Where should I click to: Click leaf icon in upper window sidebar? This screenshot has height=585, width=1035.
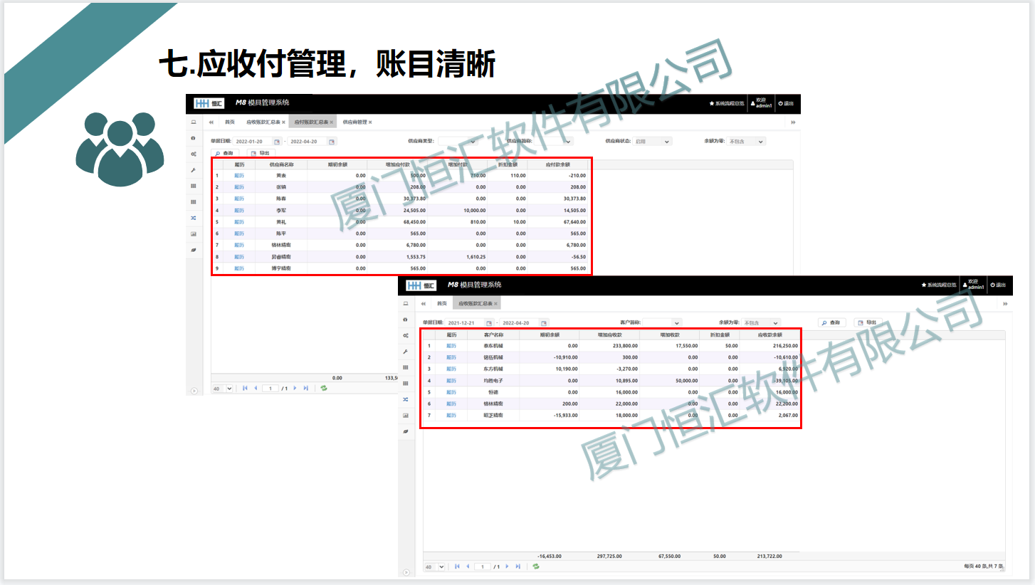point(193,250)
